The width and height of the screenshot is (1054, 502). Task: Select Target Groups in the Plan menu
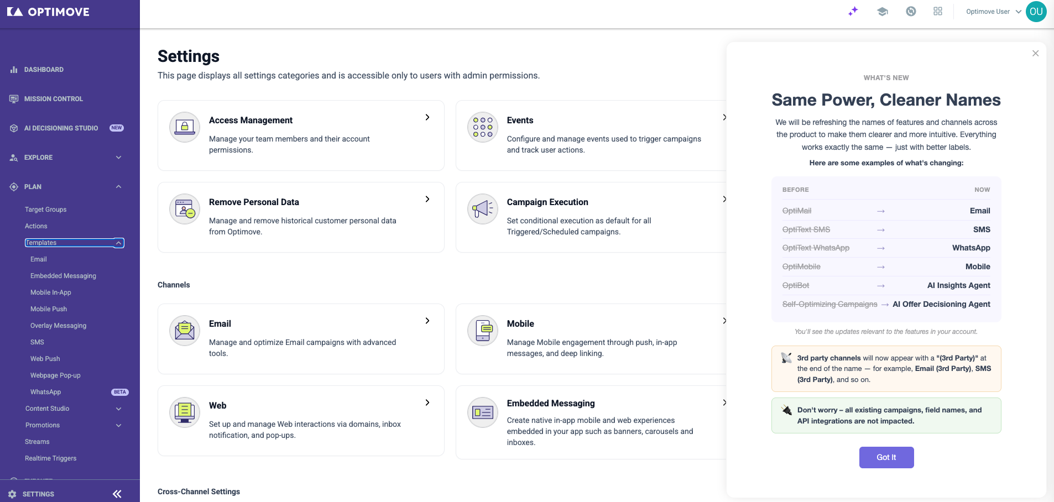click(x=45, y=210)
